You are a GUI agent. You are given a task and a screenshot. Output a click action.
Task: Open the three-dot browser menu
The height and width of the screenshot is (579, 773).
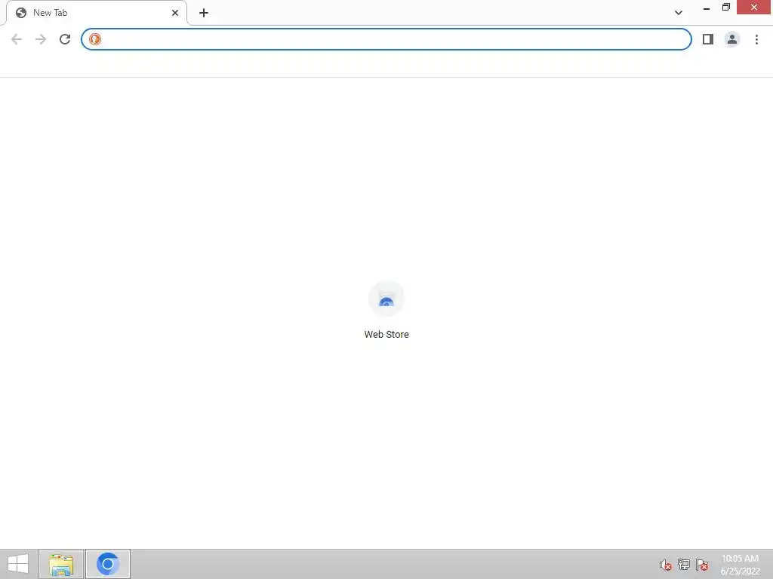(x=756, y=39)
